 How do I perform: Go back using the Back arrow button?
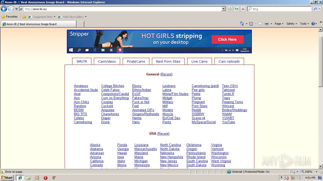tap(4, 9)
